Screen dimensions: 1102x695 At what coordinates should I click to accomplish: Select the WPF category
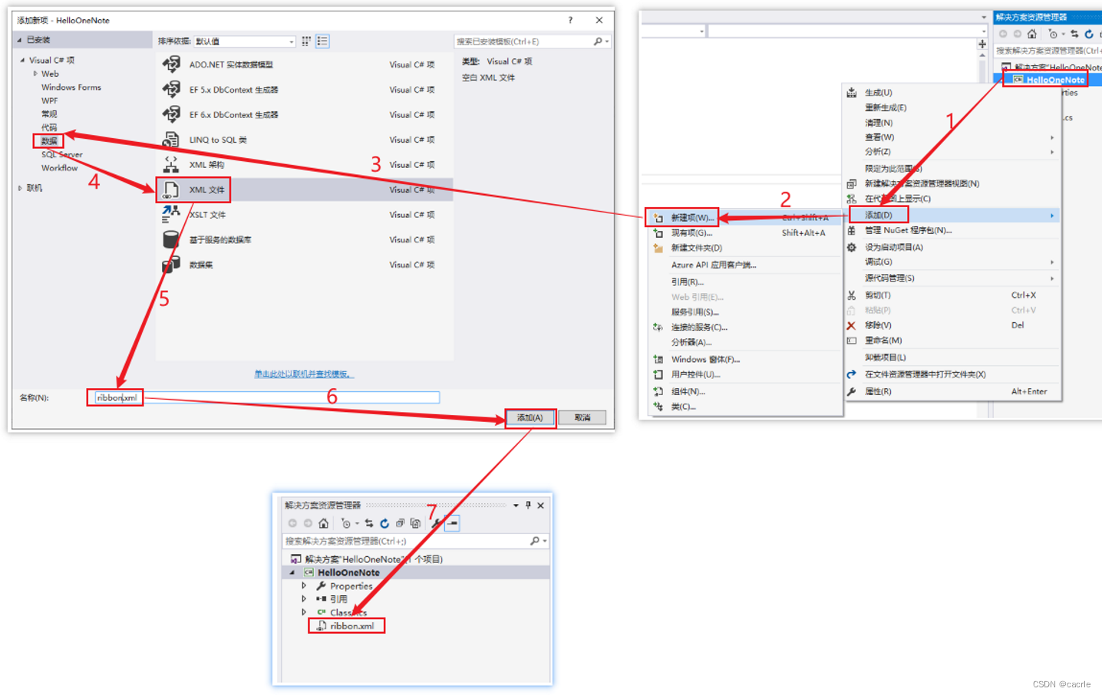click(50, 100)
